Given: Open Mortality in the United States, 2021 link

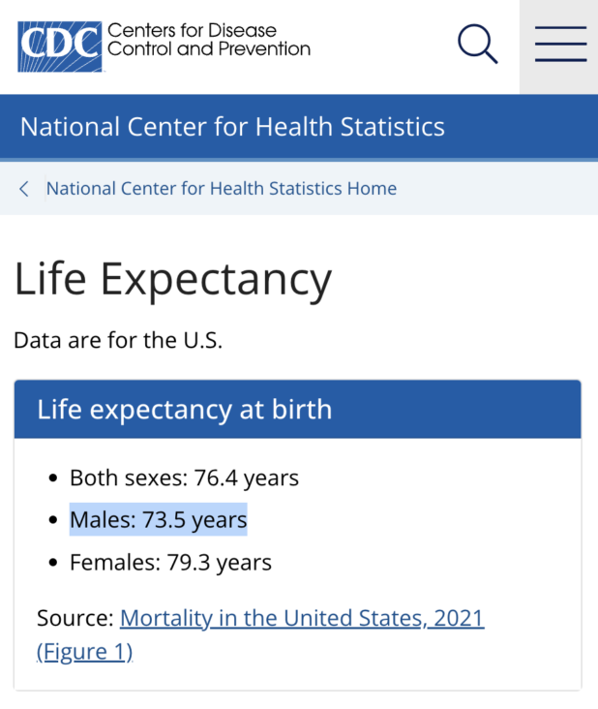Looking at the screenshot, I should pos(302,618).
